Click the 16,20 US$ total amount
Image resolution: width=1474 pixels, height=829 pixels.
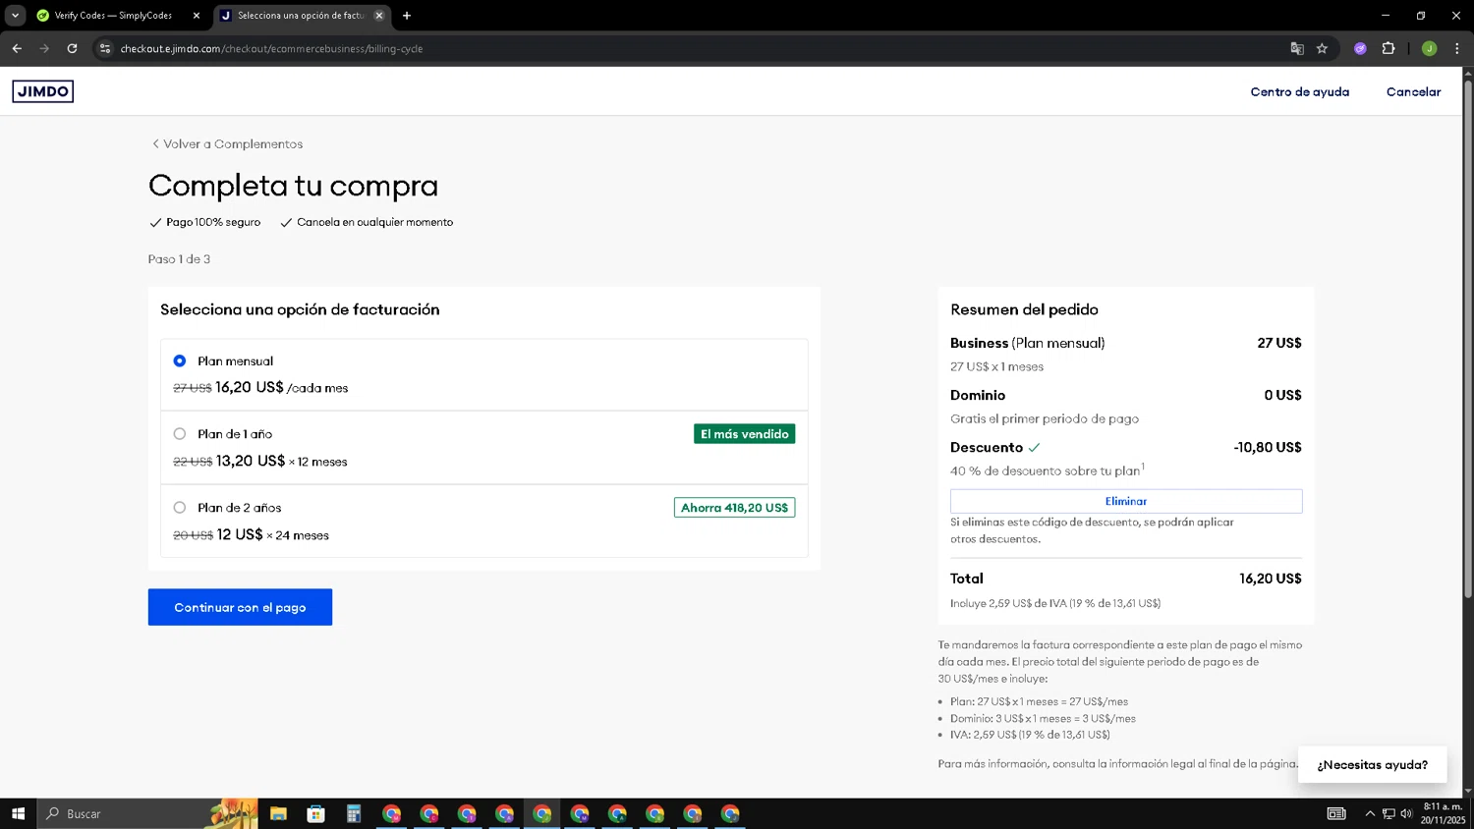(x=1270, y=579)
